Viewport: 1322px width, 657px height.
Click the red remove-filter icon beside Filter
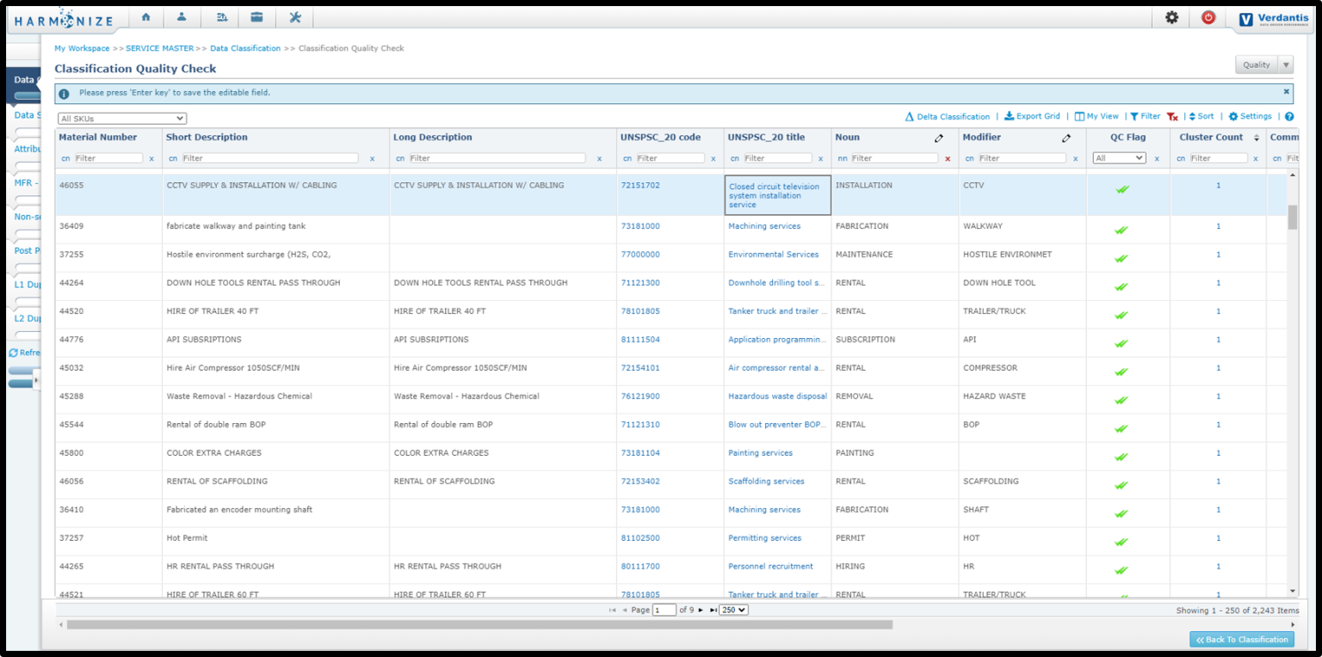click(x=1171, y=116)
